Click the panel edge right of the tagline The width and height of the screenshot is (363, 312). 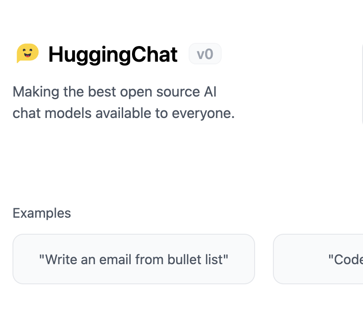(x=362, y=80)
